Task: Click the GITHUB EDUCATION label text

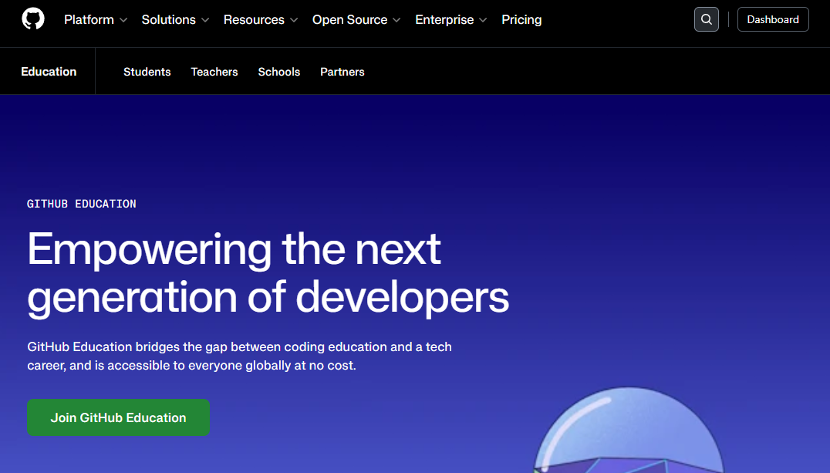Action: click(x=82, y=204)
